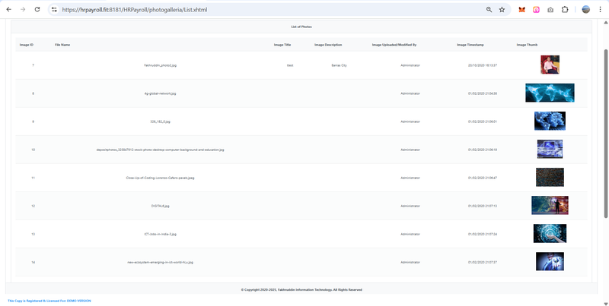The width and height of the screenshot is (609, 306).
Task: Open the MetaMask fox extension
Action: tap(521, 10)
